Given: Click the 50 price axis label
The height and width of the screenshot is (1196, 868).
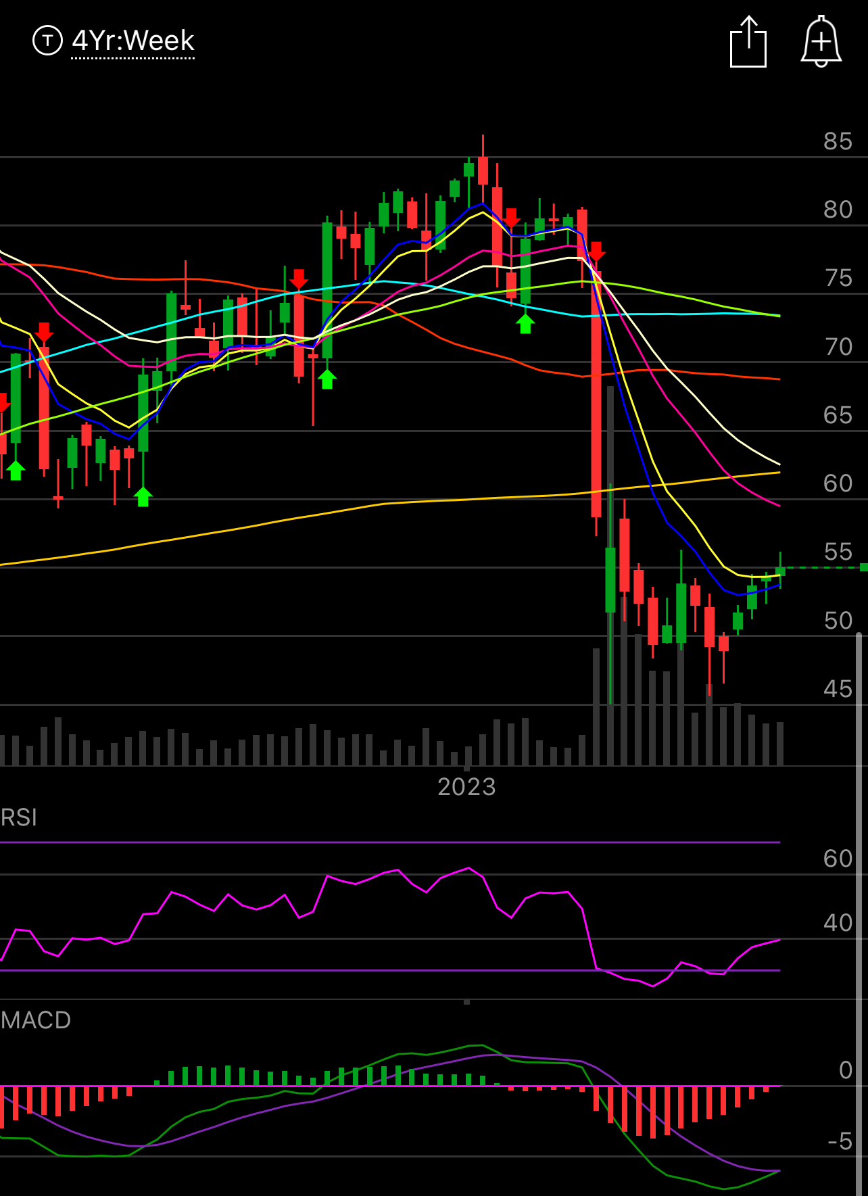Looking at the screenshot, I should 838,621.
